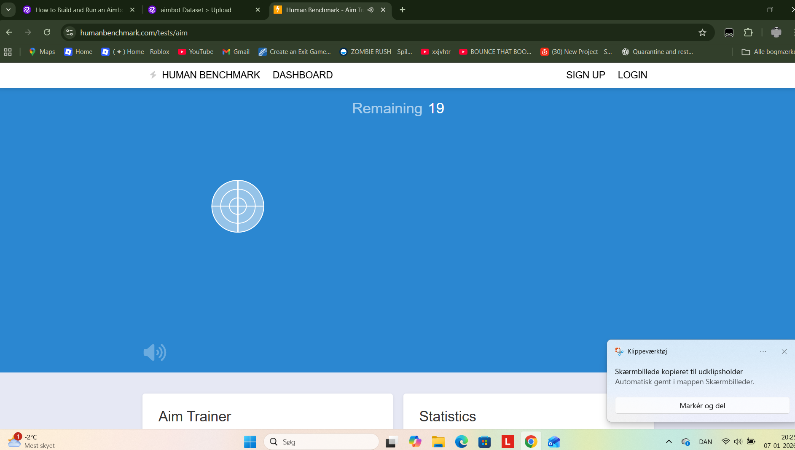The image size is (795, 450).
Task: Open the BOUNCE THAT BOO bookmark
Action: [495, 52]
